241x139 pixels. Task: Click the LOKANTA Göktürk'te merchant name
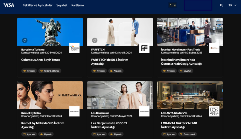tap(174, 113)
